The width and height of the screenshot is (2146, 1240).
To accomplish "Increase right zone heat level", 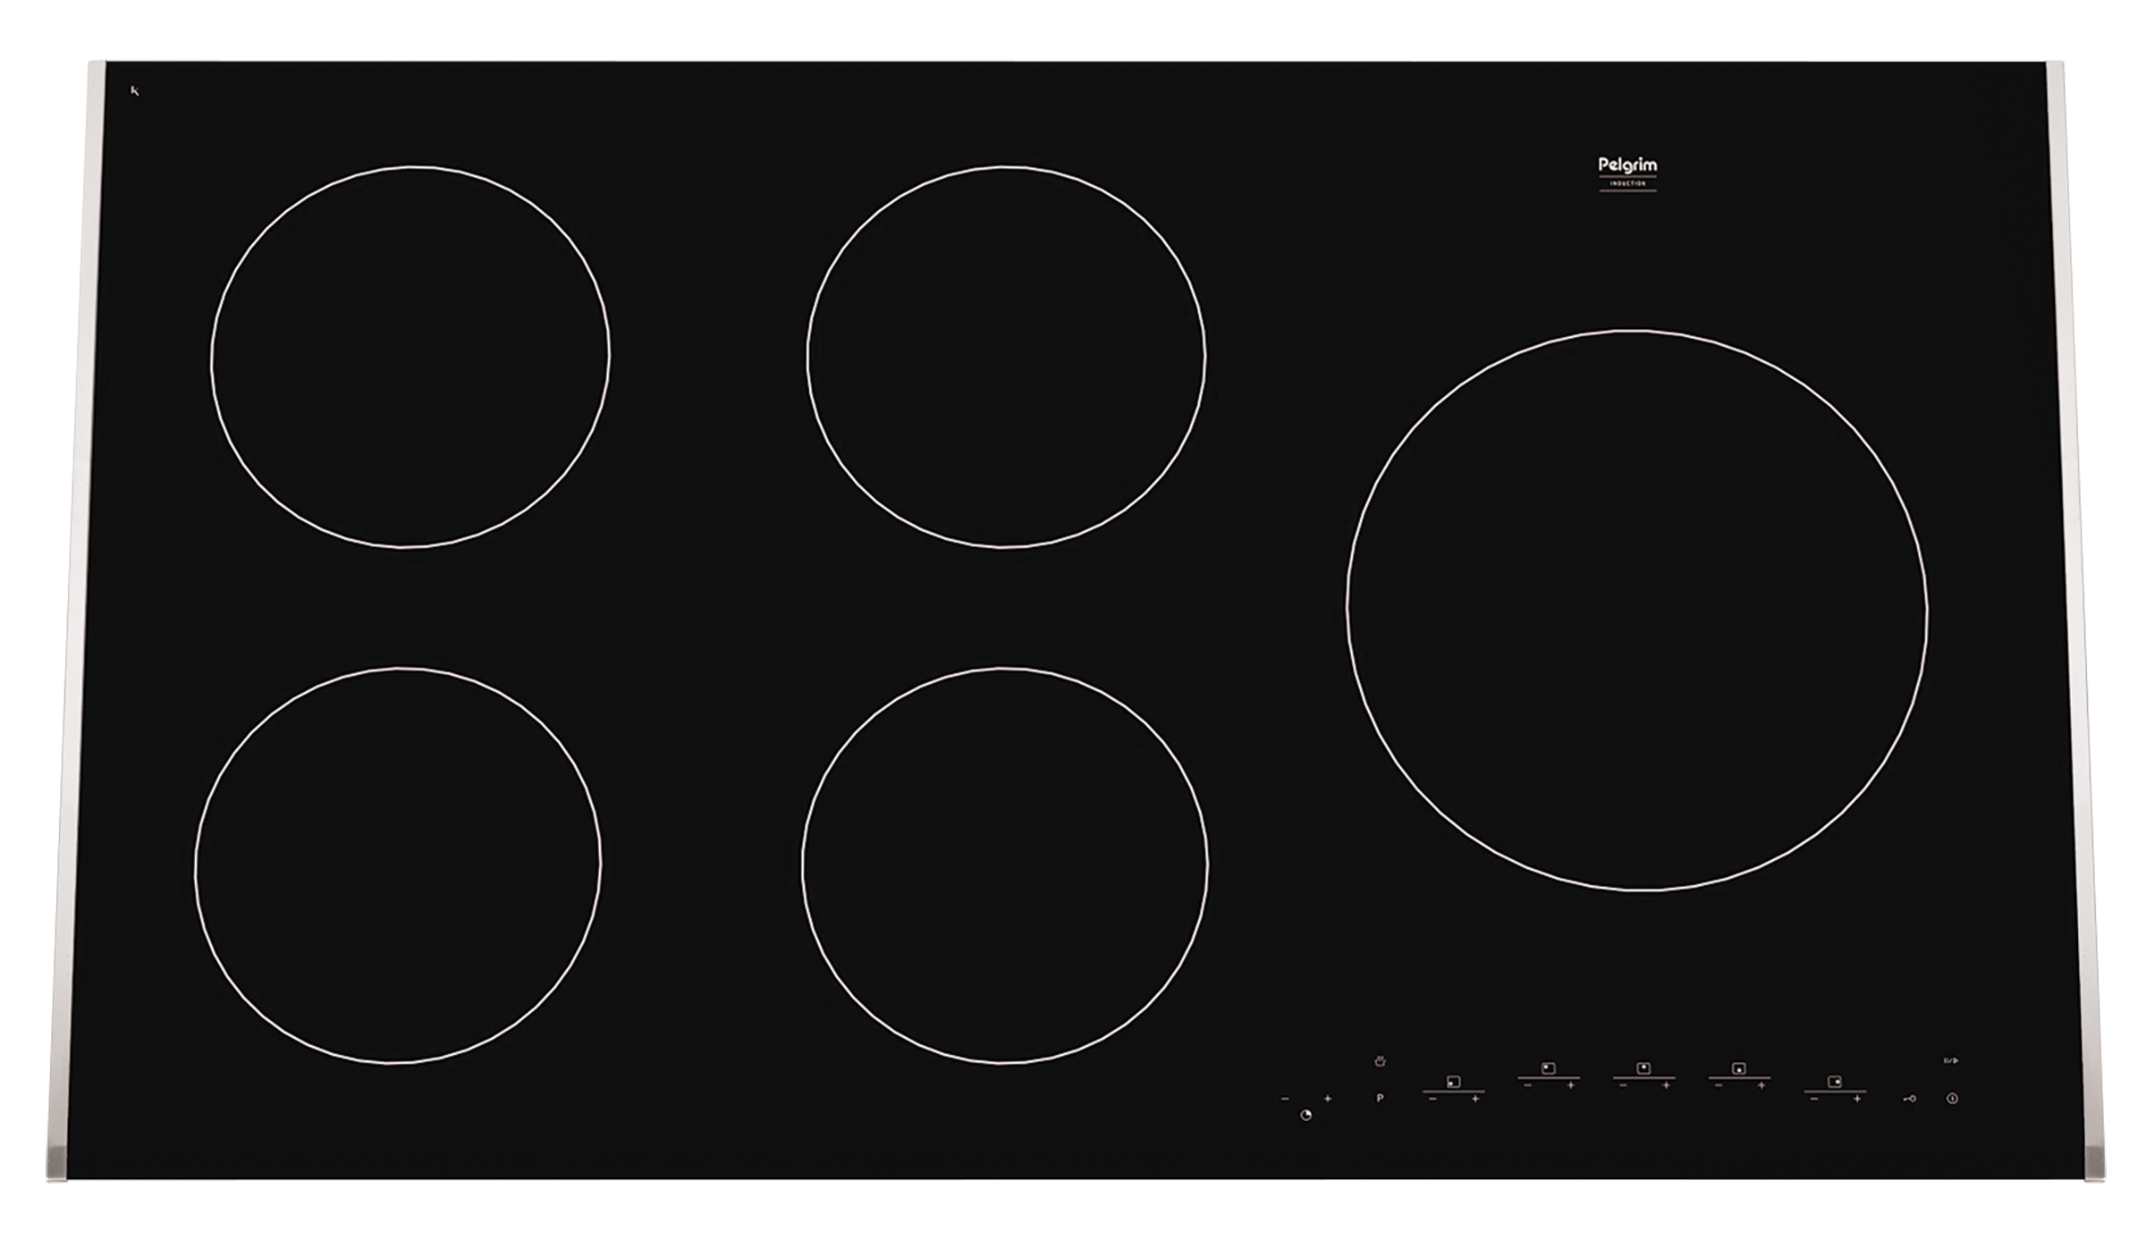I will point(1857,1099).
